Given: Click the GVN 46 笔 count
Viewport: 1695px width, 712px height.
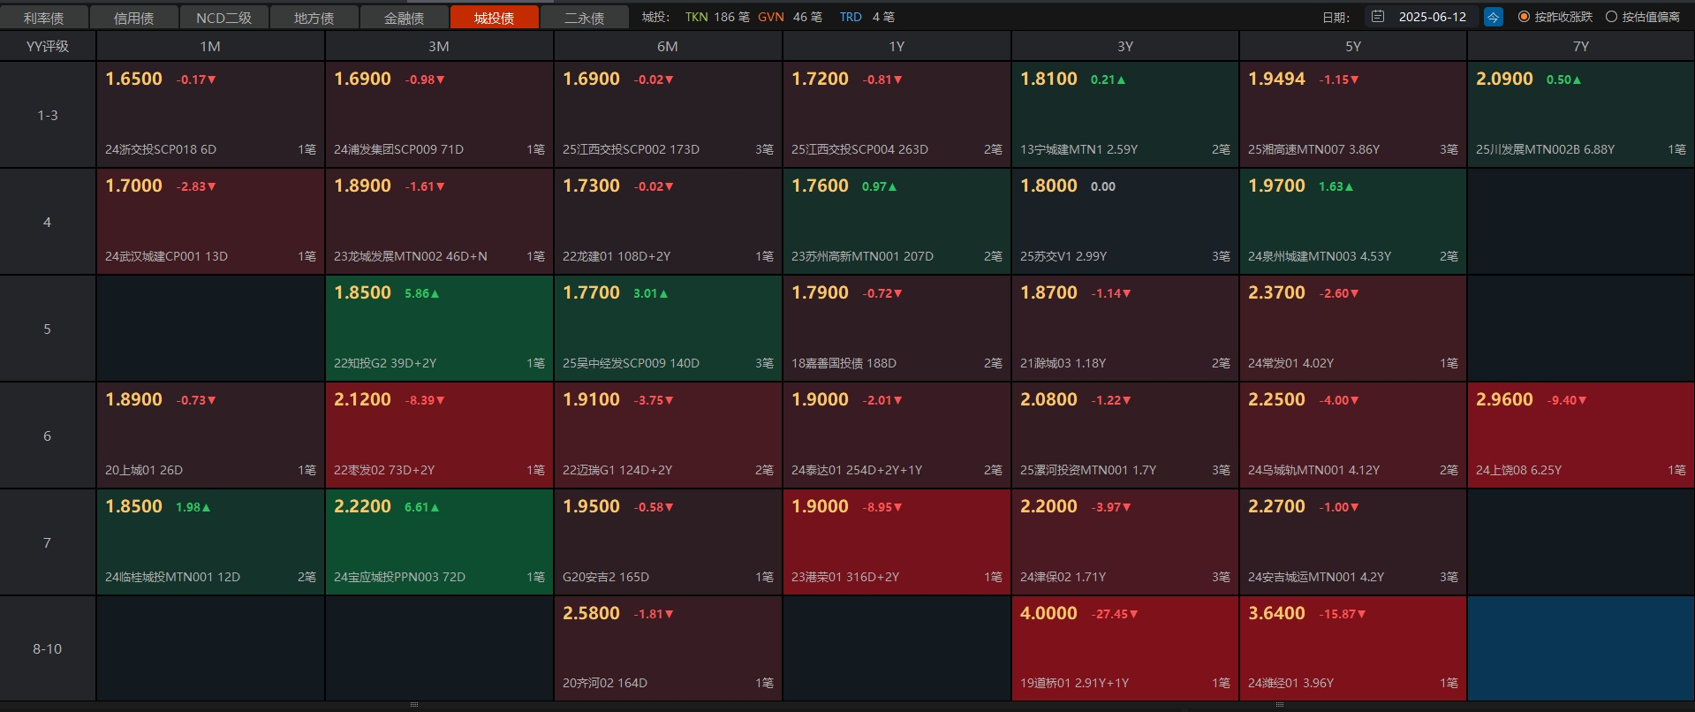Looking at the screenshot, I should pyautogui.click(x=790, y=17).
